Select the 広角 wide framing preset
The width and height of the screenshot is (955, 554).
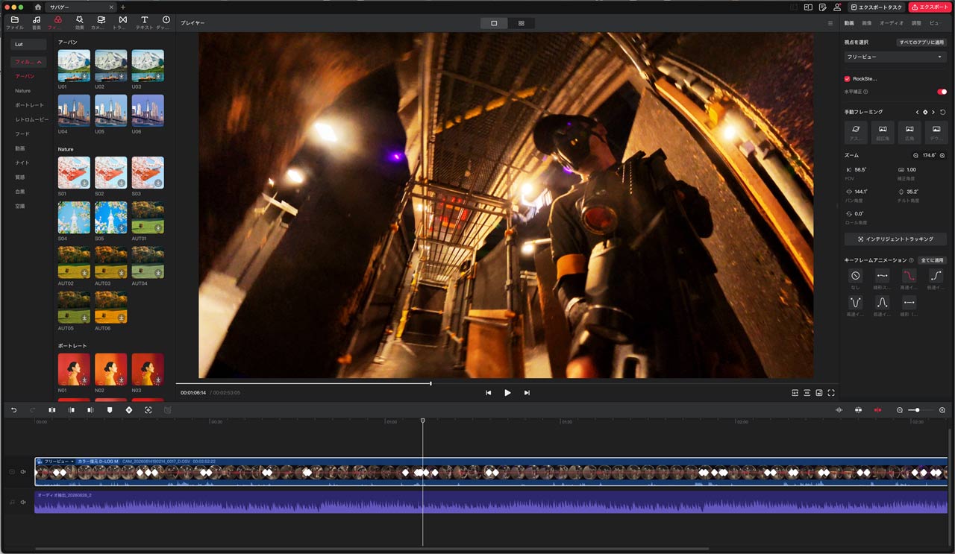(909, 132)
